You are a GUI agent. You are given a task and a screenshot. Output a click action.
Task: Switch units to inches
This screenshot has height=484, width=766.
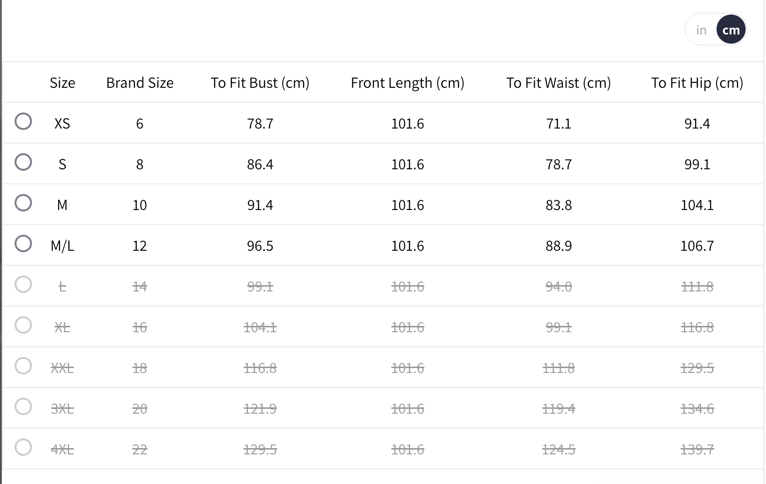pos(701,30)
